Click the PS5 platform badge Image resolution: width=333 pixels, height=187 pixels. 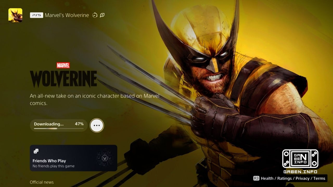(x=36, y=15)
